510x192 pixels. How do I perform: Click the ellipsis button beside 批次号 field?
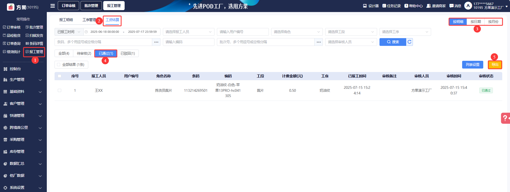(319, 42)
